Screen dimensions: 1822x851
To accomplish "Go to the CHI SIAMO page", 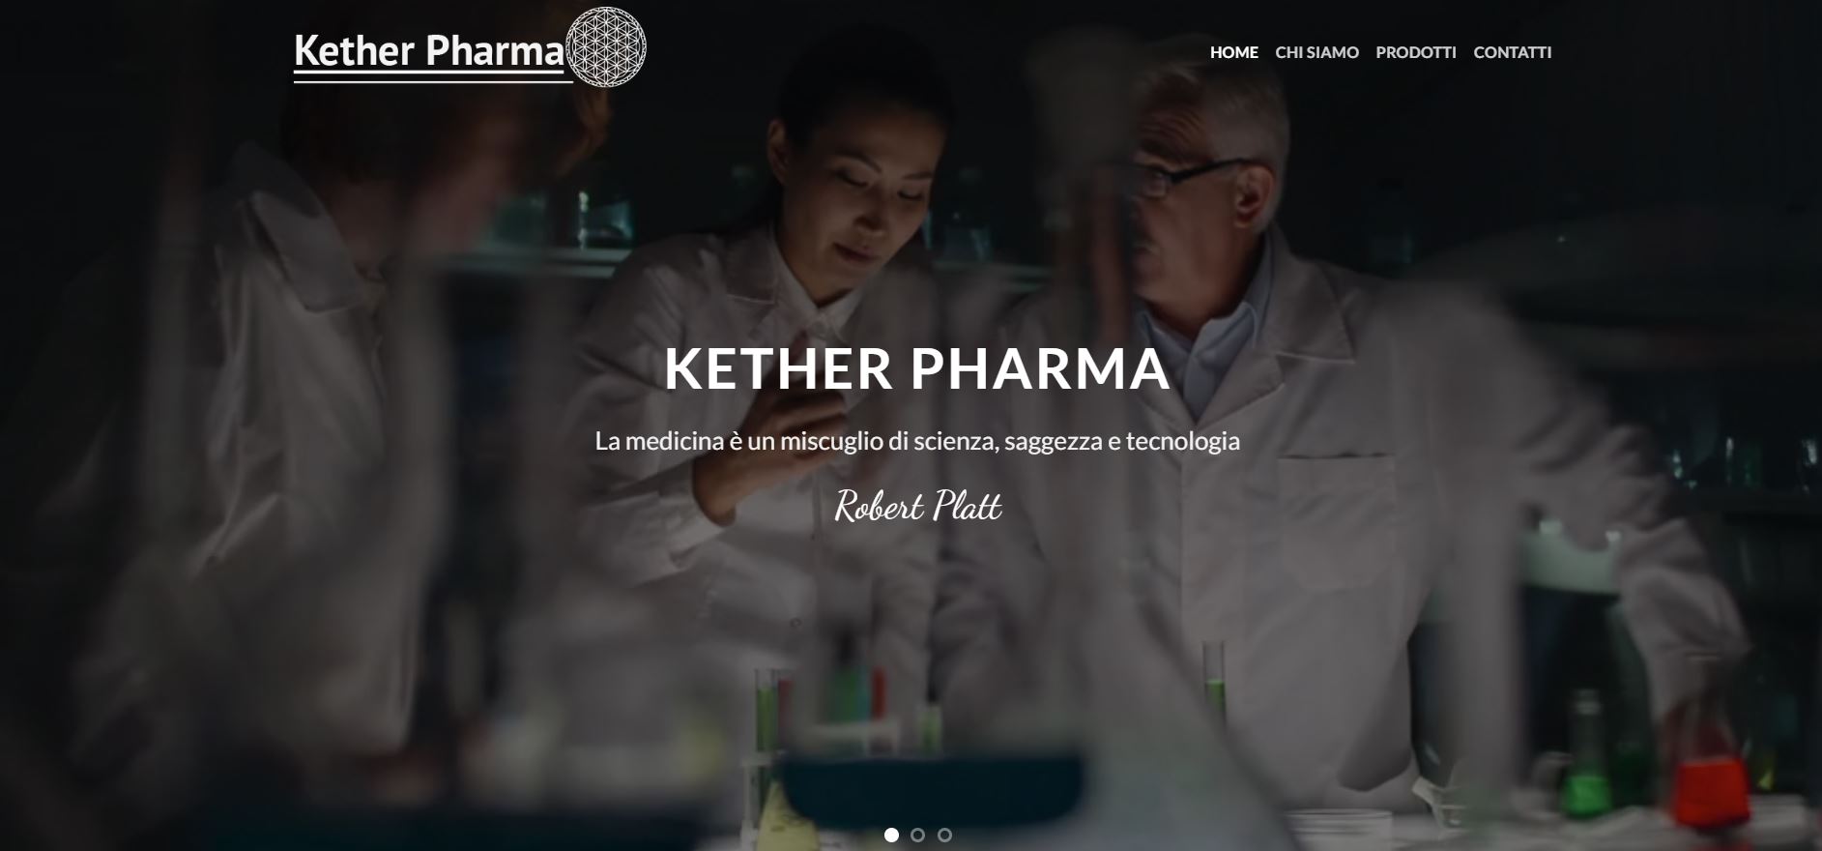I will [x=1316, y=52].
